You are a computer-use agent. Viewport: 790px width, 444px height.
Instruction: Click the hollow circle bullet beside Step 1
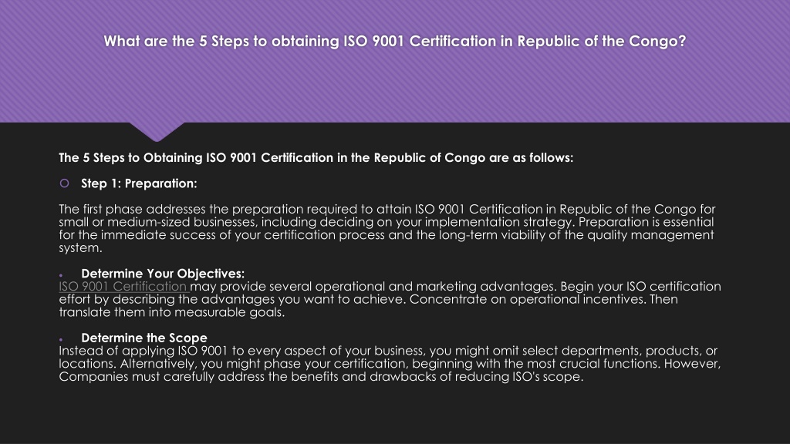coord(65,183)
